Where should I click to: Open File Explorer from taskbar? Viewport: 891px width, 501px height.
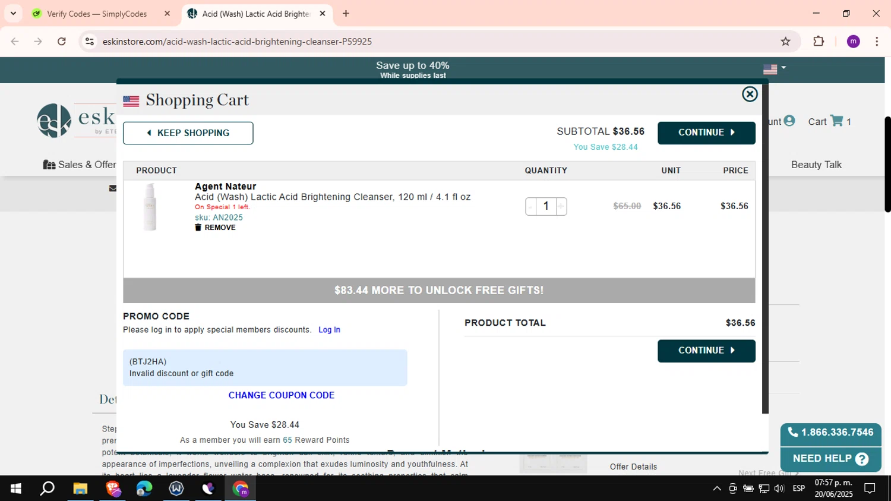click(80, 489)
